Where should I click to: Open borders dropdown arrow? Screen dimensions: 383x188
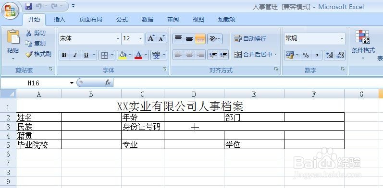pos(112,55)
